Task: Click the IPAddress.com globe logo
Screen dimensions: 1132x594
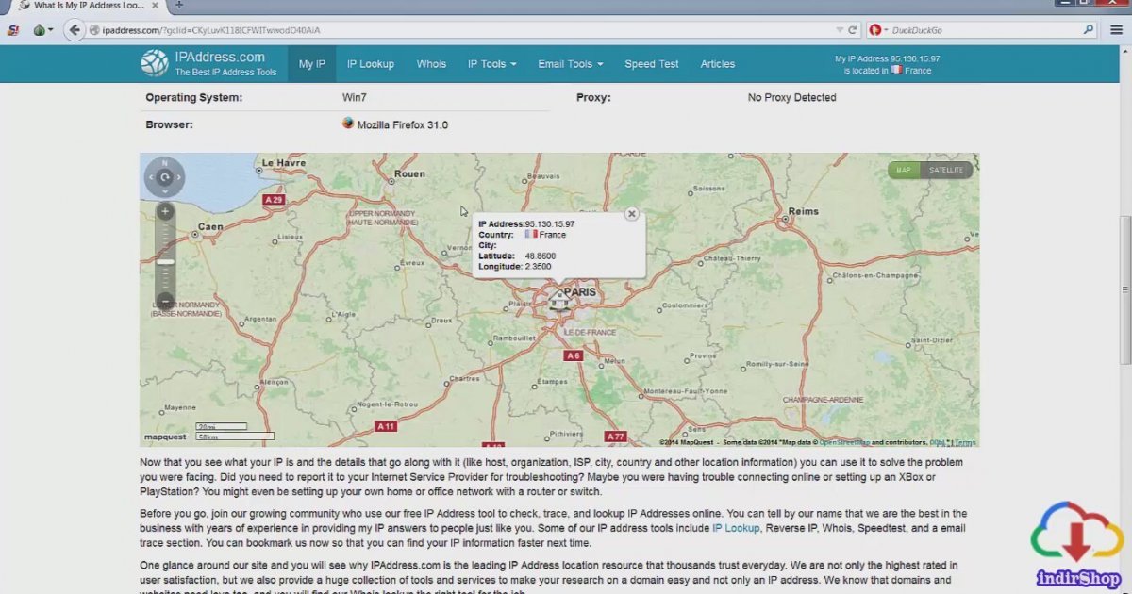Action: (x=155, y=64)
